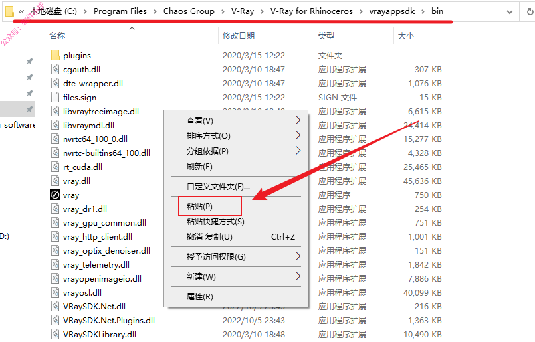This screenshot has width=535, height=342.
Task: Click the address bar folder icon
Action: pyautogui.click(x=9, y=11)
